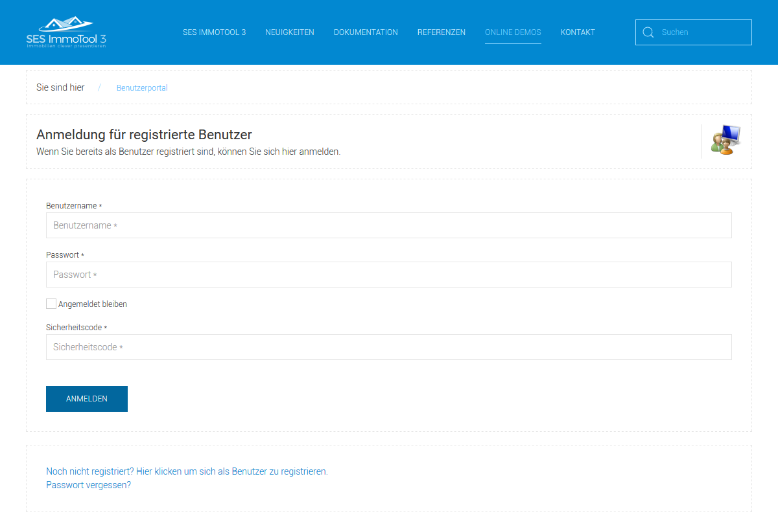Navigate to the KONTAKT page
Viewport: 778px width, 518px height.
(578, 32)
